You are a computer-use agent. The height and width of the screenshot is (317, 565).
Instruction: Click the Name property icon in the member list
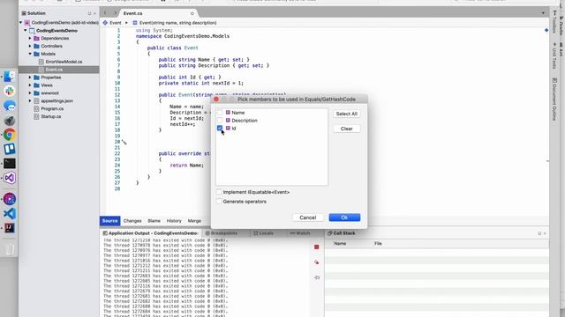(x=228, y=113)
